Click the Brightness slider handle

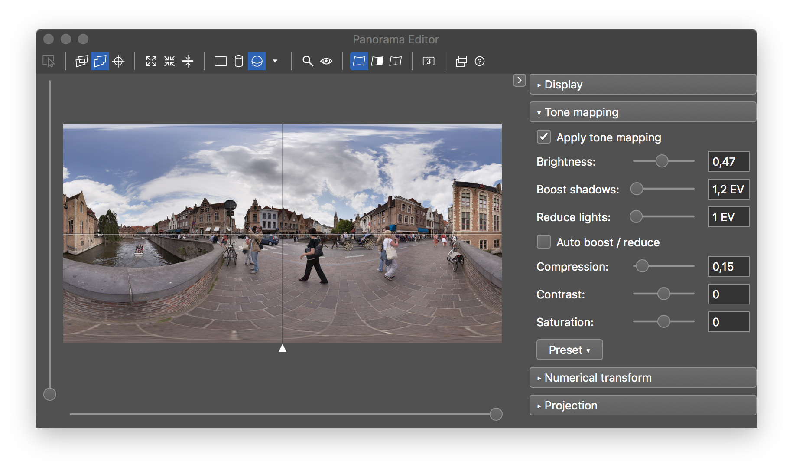pos(662,161)
